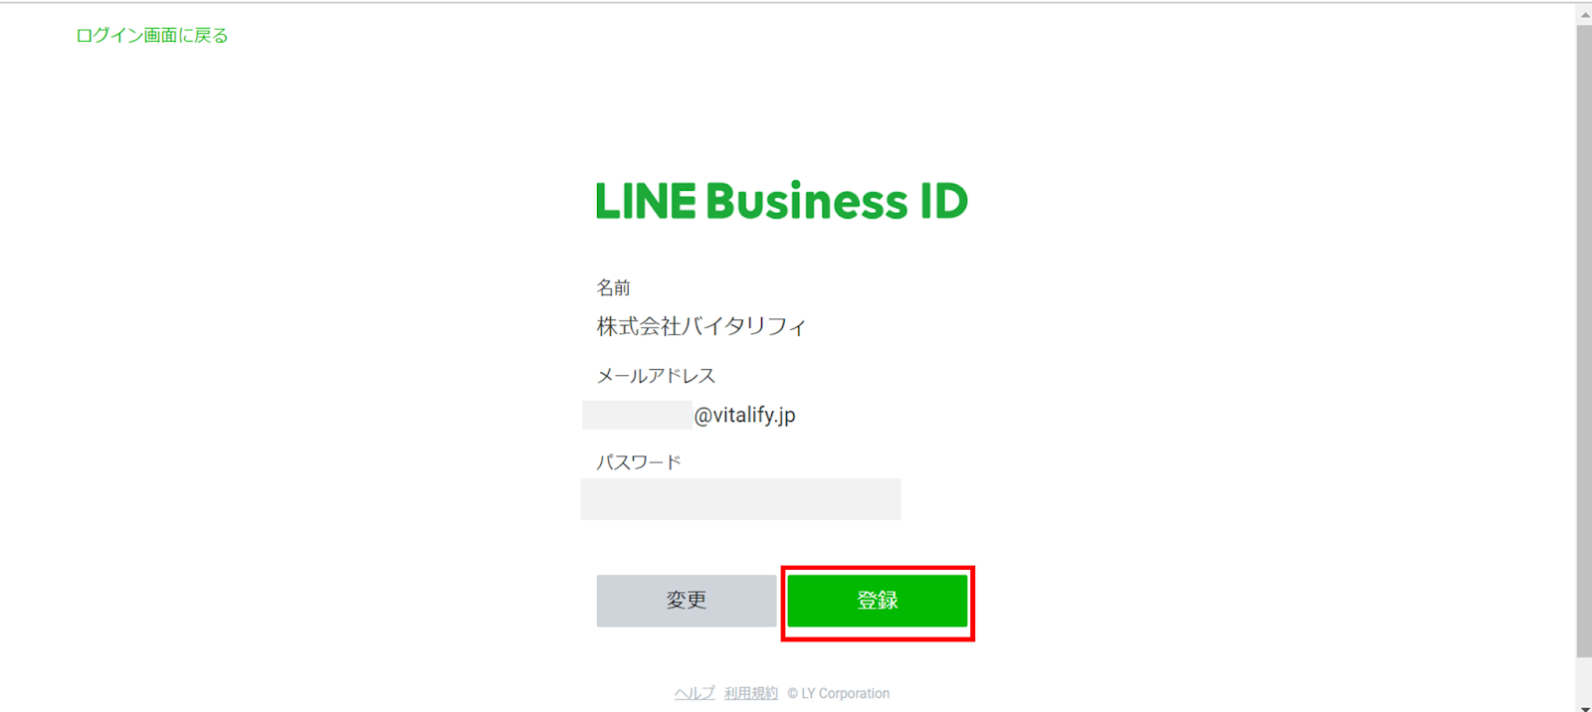Open the 利用規約 terms link
Viewport: 1592px width, 712px height.
pos(751,693)
